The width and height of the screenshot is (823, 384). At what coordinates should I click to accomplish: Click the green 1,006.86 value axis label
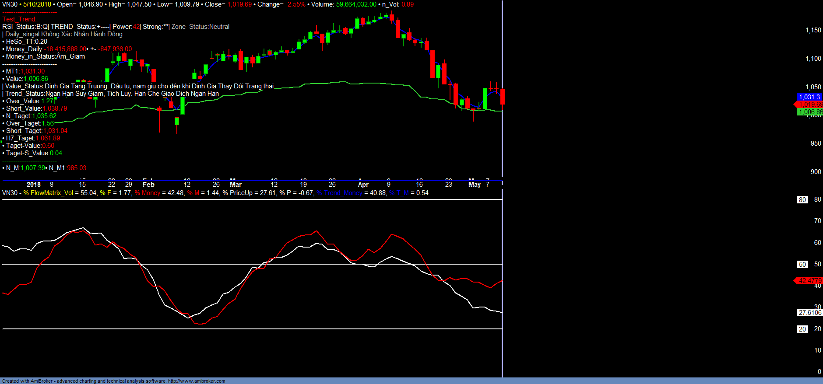[810, 112]
